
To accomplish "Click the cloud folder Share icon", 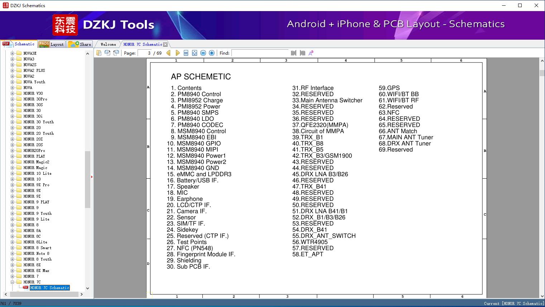I will (x=73, y=44).
